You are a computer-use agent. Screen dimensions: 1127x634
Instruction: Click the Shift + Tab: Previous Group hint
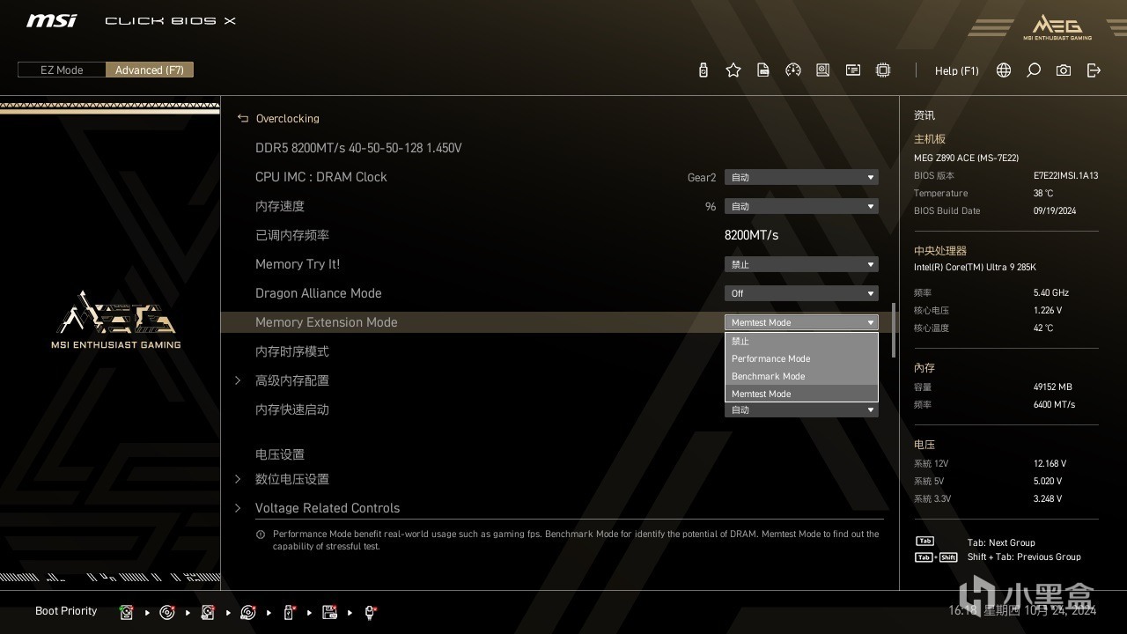click(x=1024, y=557)
